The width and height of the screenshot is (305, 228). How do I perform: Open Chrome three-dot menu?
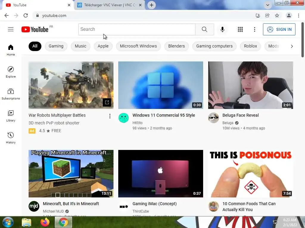298,15
